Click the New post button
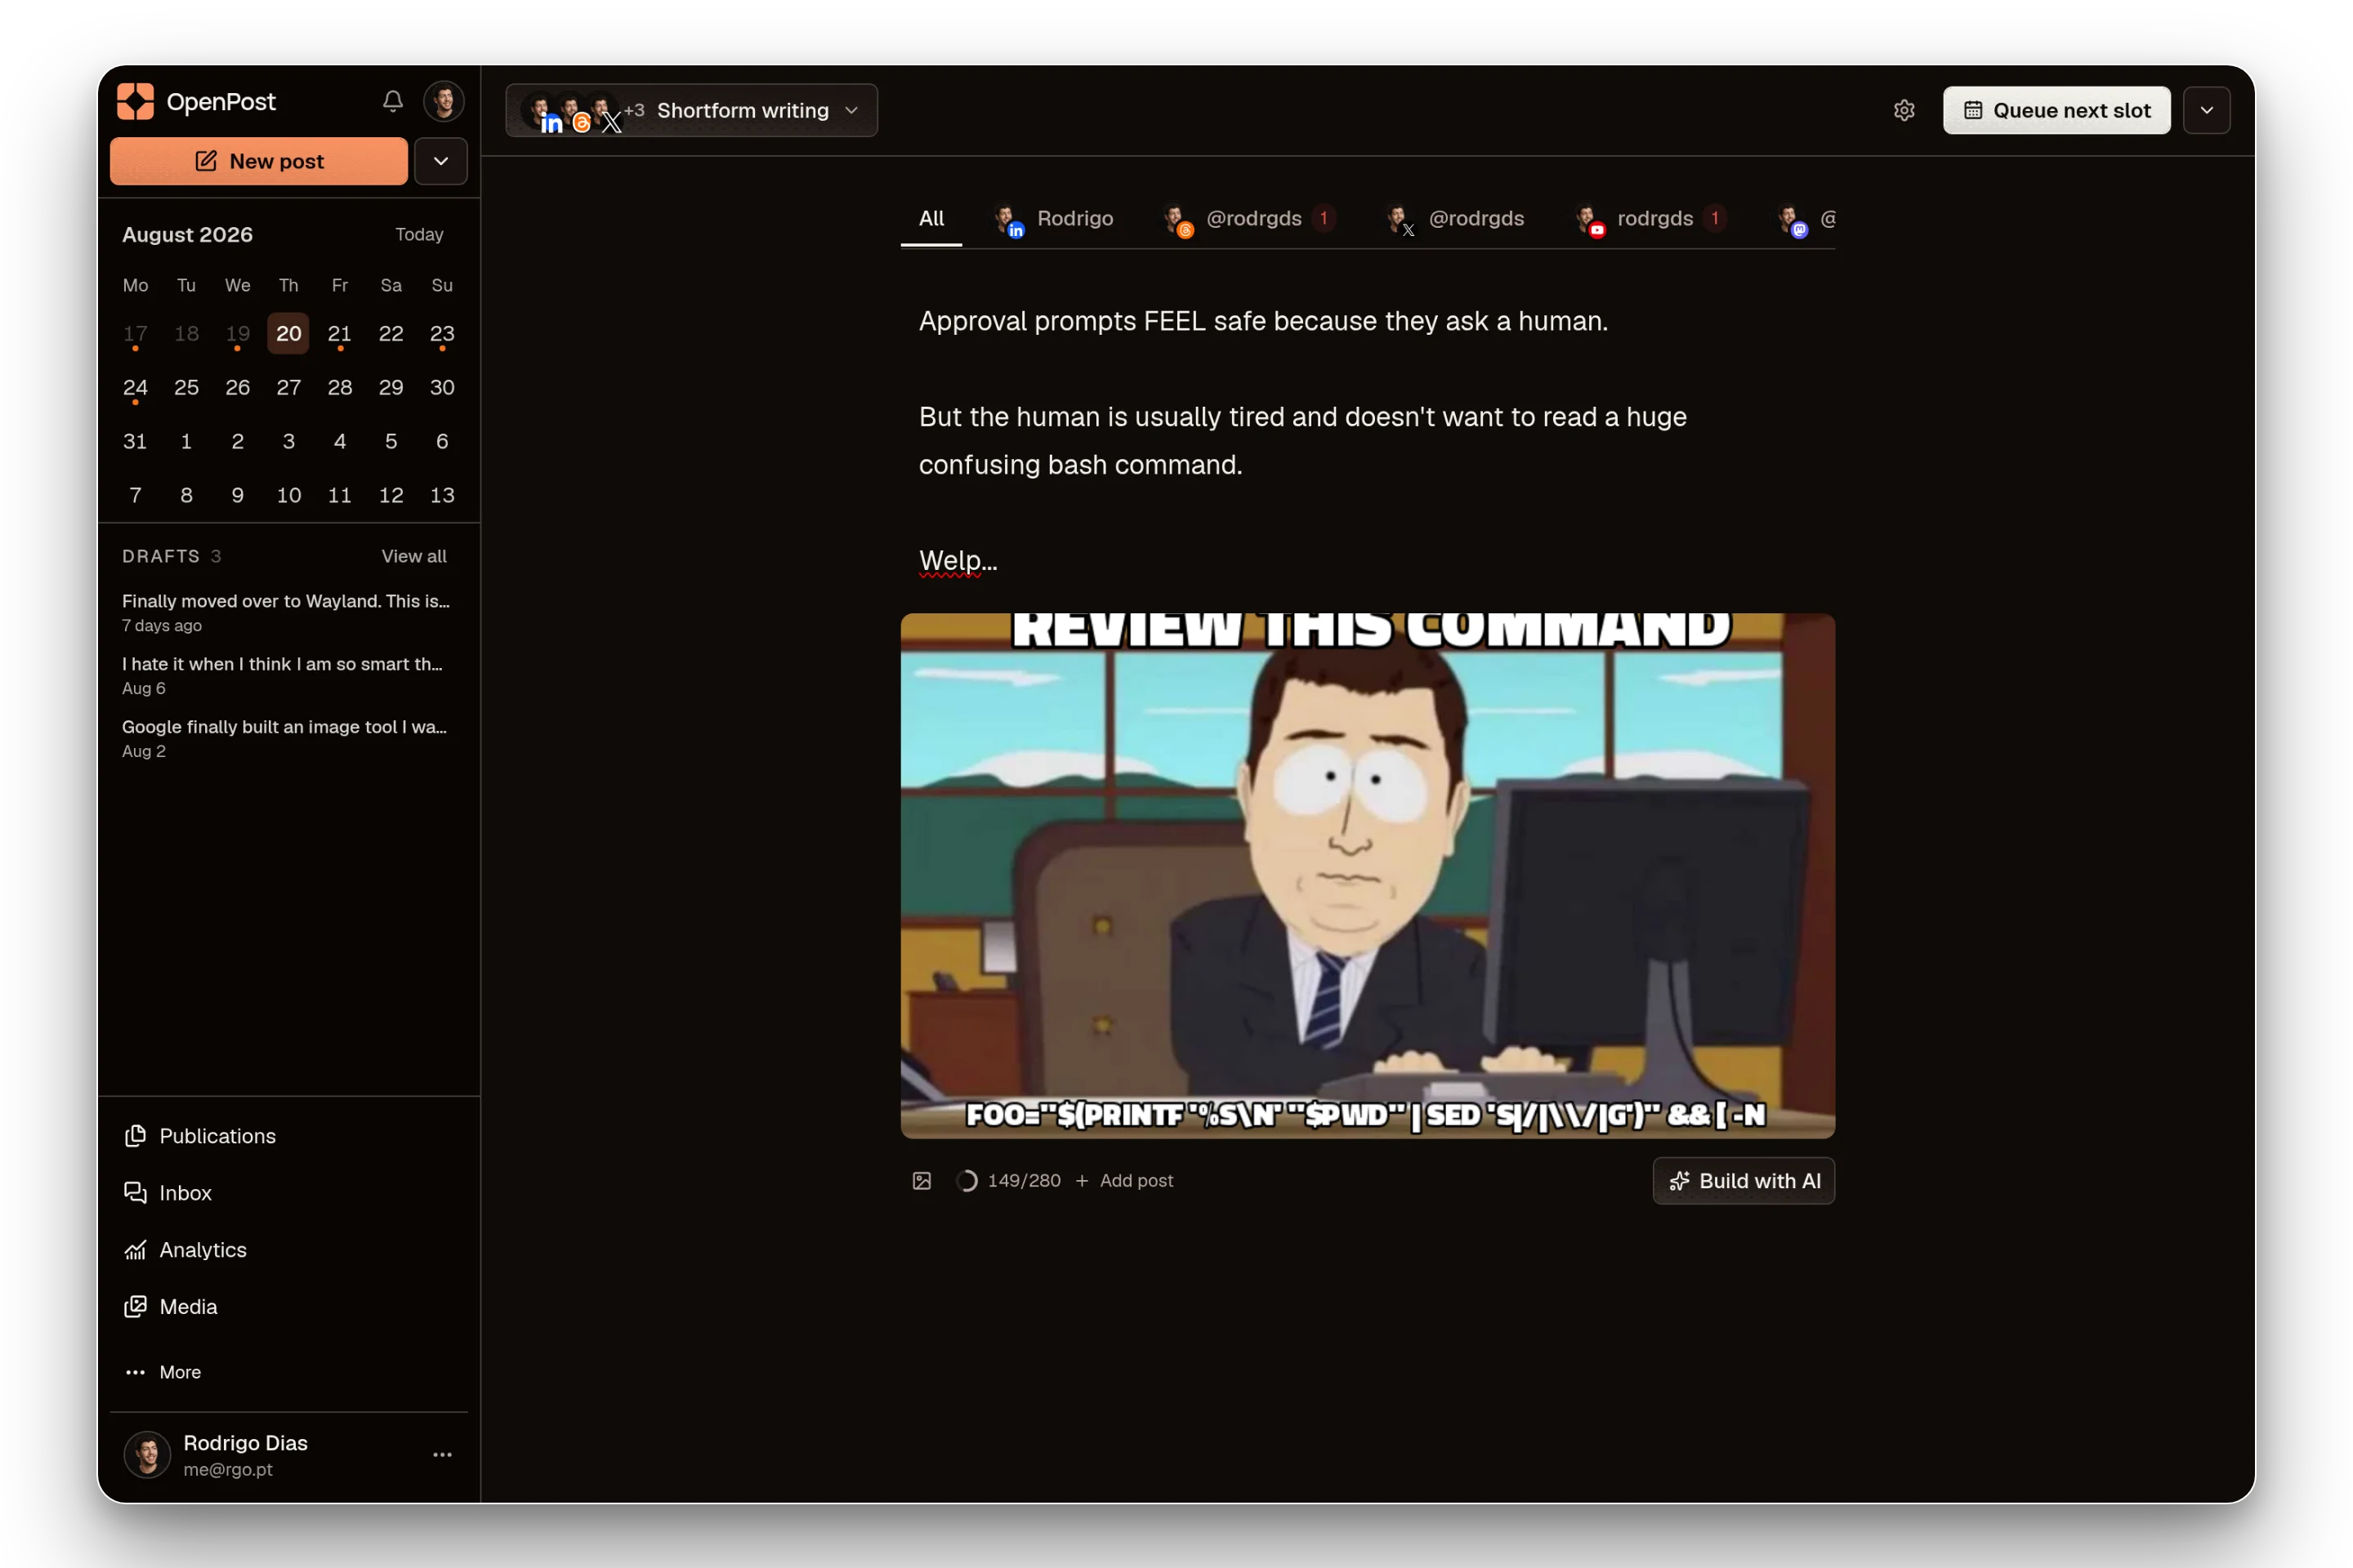Screen dimensions: 2353x1568 (259, 161)
